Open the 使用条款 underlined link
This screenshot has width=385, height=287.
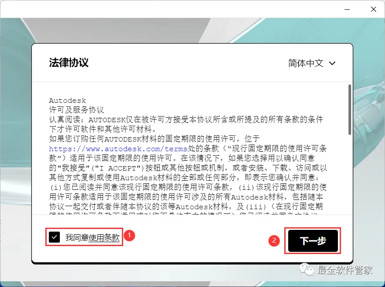(x=104, y=237)
